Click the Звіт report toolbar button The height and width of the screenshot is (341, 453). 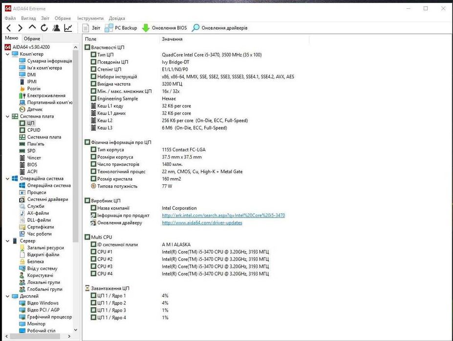point(91,28)
